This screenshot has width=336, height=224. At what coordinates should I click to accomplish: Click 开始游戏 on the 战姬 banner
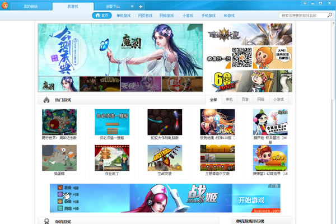pyautogui.click(x=251, y=200)
